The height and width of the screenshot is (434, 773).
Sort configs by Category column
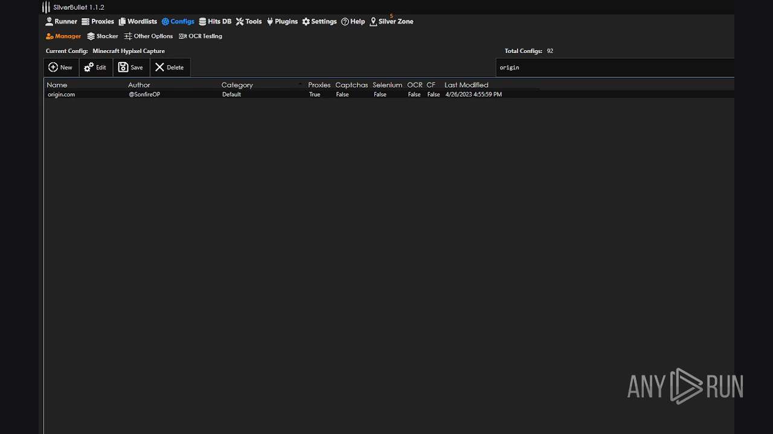click(237, 85)
